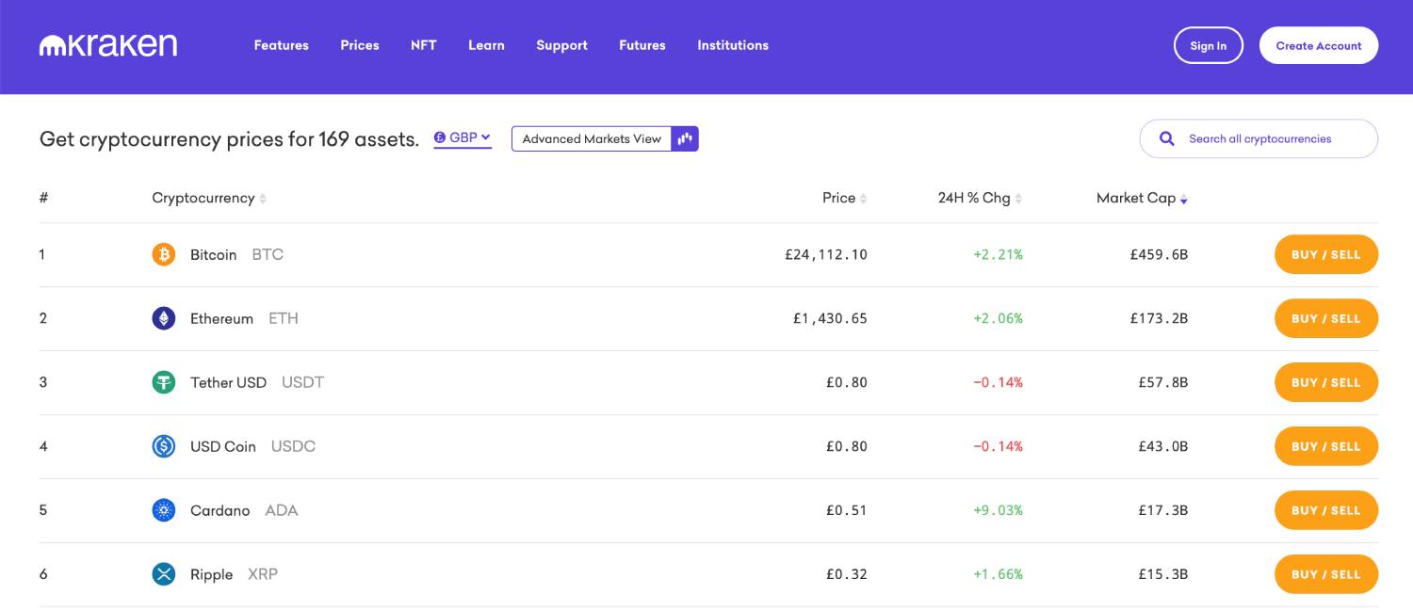Click the Market Cap column header
This screenshot has width=1413, height=611.
click(1136, 198)
